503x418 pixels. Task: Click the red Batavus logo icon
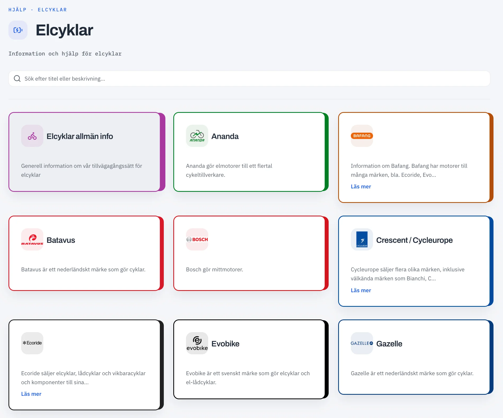pyautogui.click(x=32, y=239)
